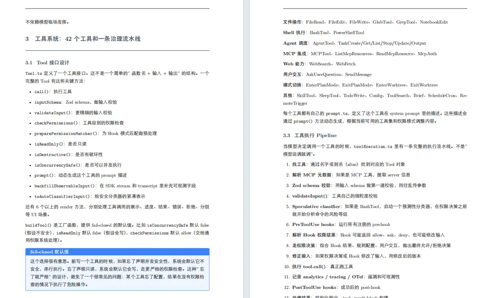Click the text "TaskCreate/Get/List/Stop/Update/Output"
The height and width of the screenshot is (298, 493).
382,43
